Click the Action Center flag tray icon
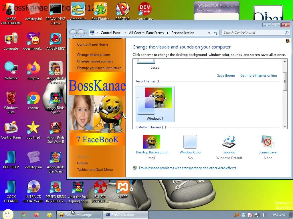Viewport: 293px width, 219px height. [x=250, y=215]
